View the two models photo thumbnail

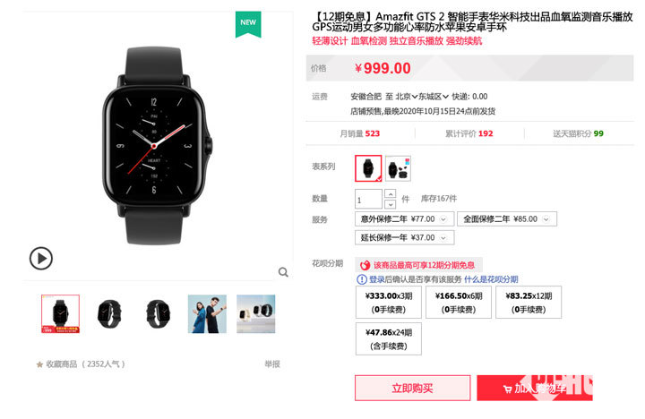click(x=207, y=313)
